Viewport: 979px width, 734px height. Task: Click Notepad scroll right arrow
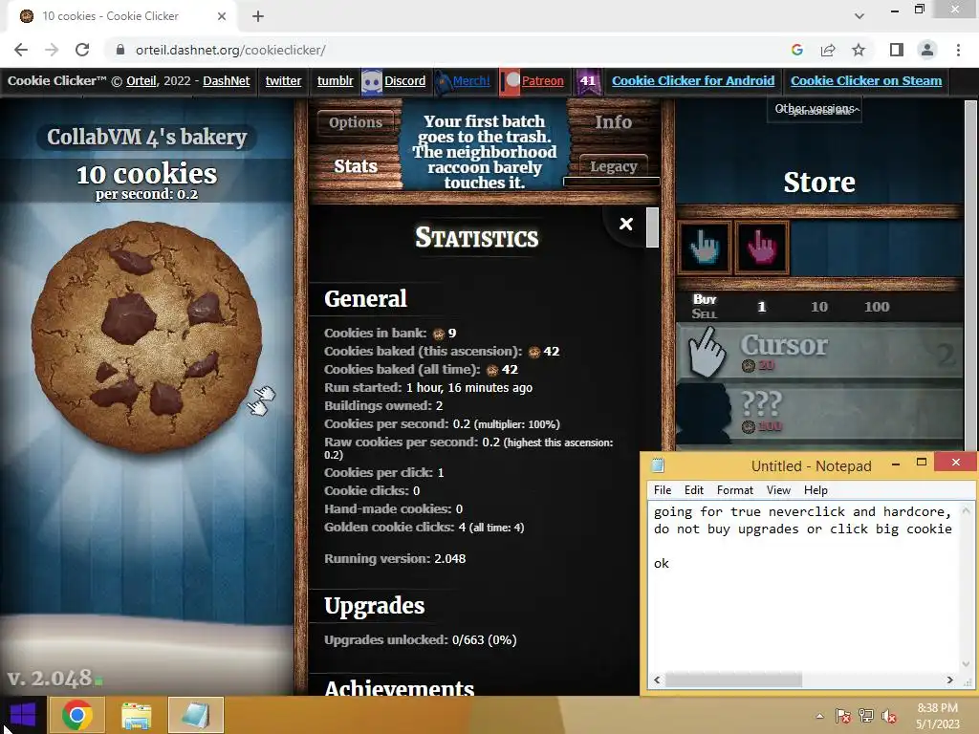coord(949,680)
